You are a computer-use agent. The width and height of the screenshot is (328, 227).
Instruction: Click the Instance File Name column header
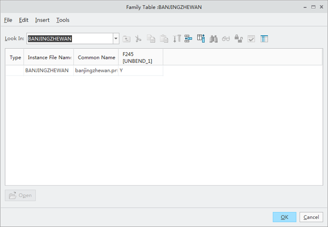click(49, 57)
